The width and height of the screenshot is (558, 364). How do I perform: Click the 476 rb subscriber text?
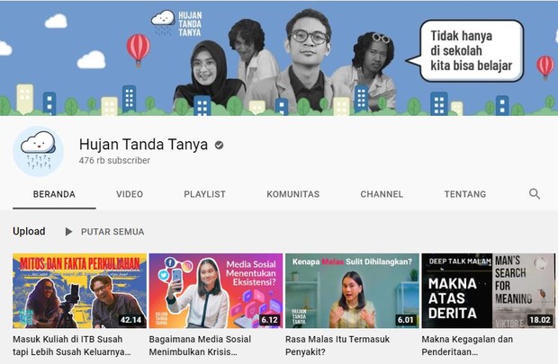pyautogui.click(x=114, y=160)
